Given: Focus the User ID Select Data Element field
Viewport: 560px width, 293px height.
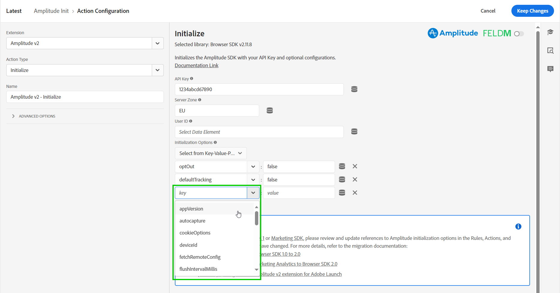Looking at the screenshot, I should tap(259, 132).
